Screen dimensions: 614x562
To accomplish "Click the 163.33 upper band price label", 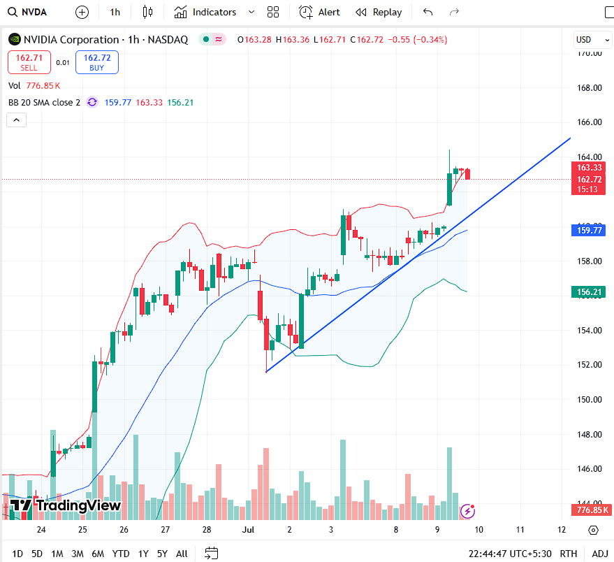I will [589, 167].
